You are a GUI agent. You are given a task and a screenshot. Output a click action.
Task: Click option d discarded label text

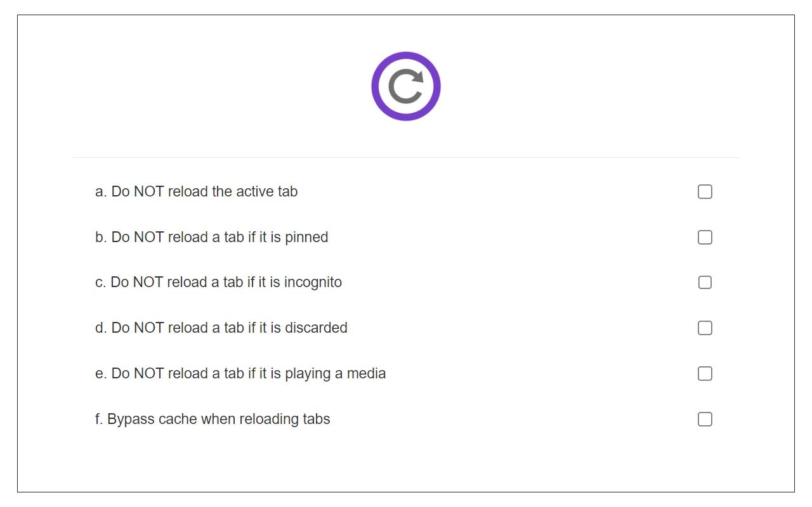point(221,328)
